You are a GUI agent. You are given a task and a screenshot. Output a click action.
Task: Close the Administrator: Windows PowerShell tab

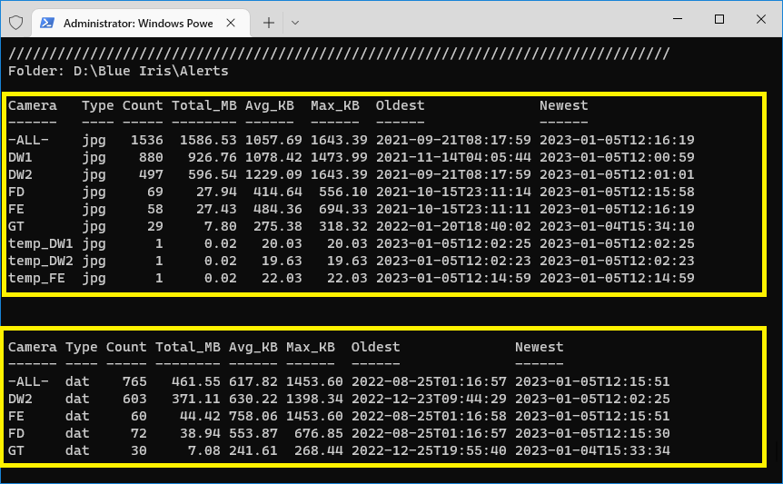(x=231, y=23)
